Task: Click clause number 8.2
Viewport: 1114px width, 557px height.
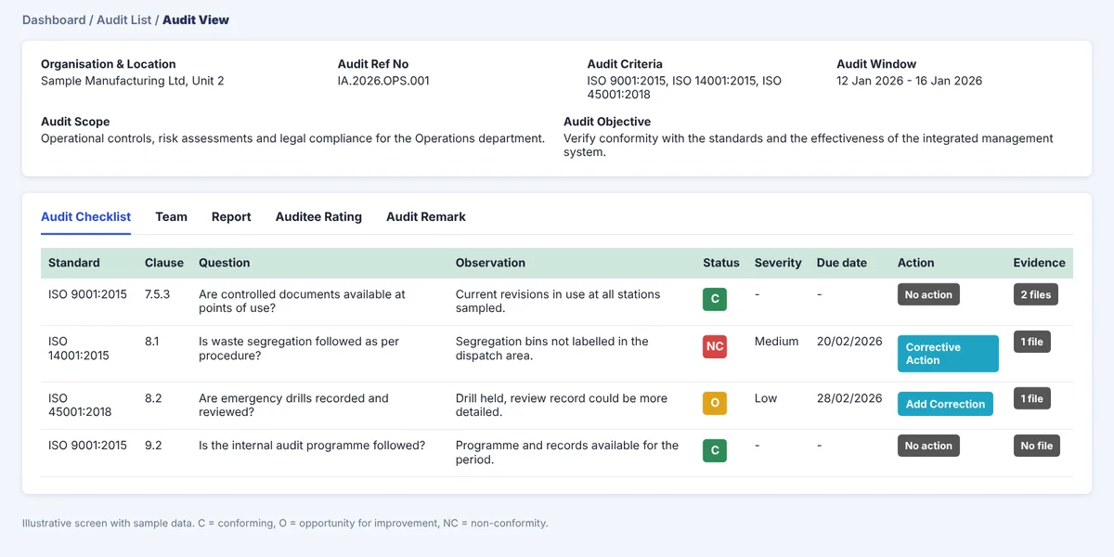Action: click(153, 398)
